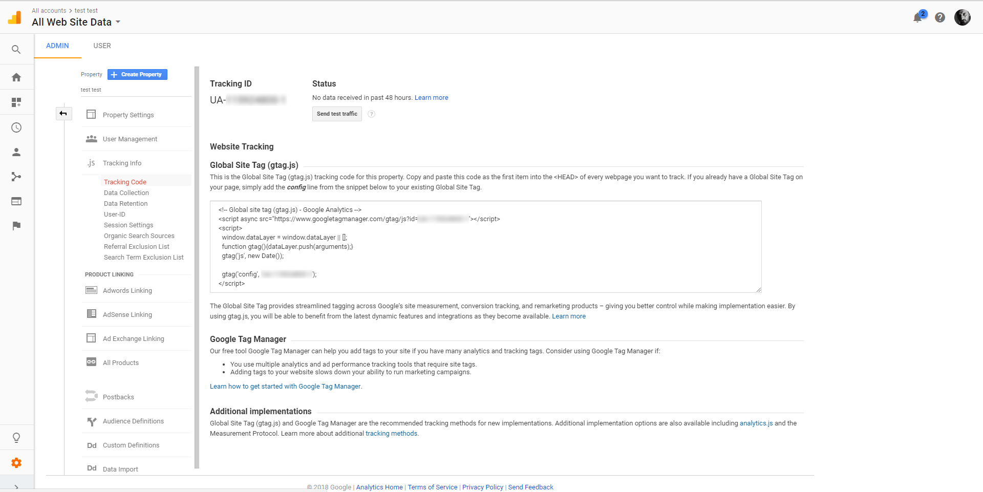This screenshot has height=492, width=983.
Task: Open the notifications bell
Action: [x=918, y=17]
